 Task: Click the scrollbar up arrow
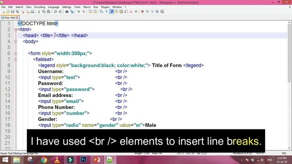pos(289,22)
